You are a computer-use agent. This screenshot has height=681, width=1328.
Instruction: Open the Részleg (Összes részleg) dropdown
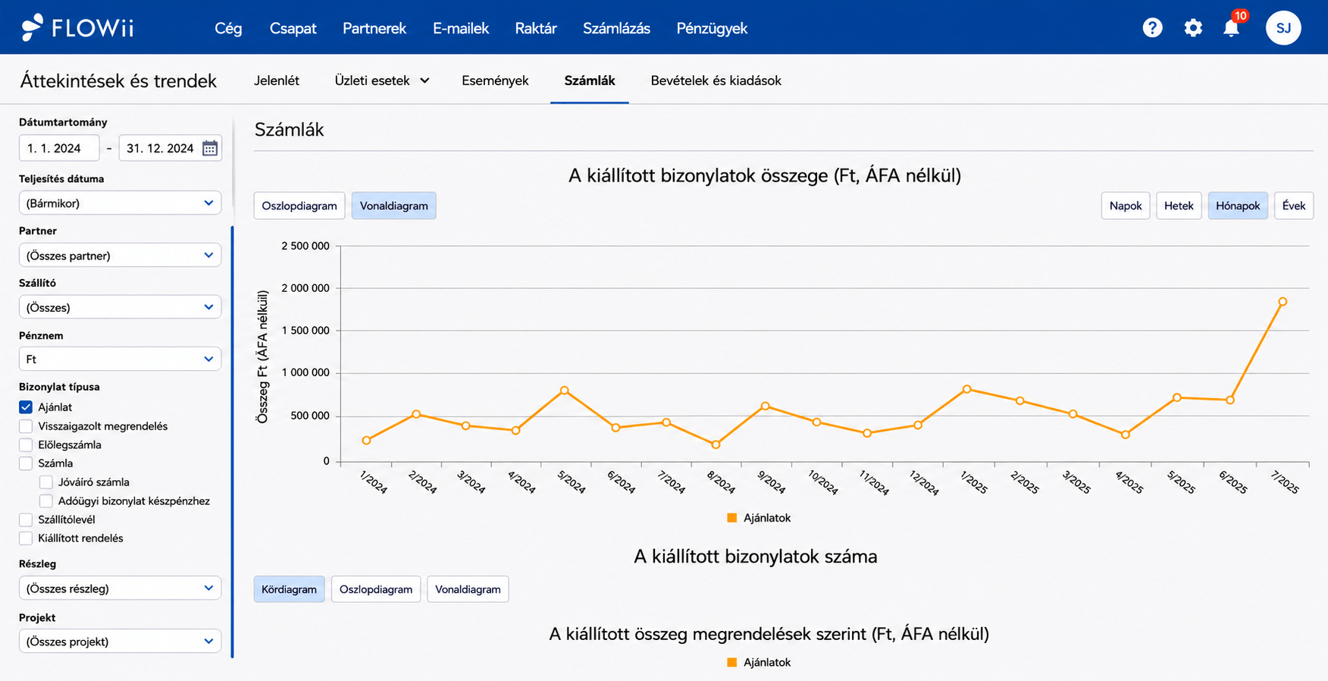pos(120,588)
